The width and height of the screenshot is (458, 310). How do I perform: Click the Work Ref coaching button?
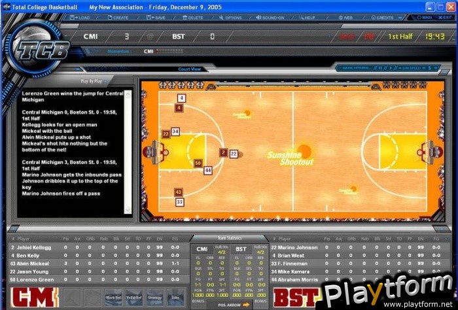click(114, 298)
